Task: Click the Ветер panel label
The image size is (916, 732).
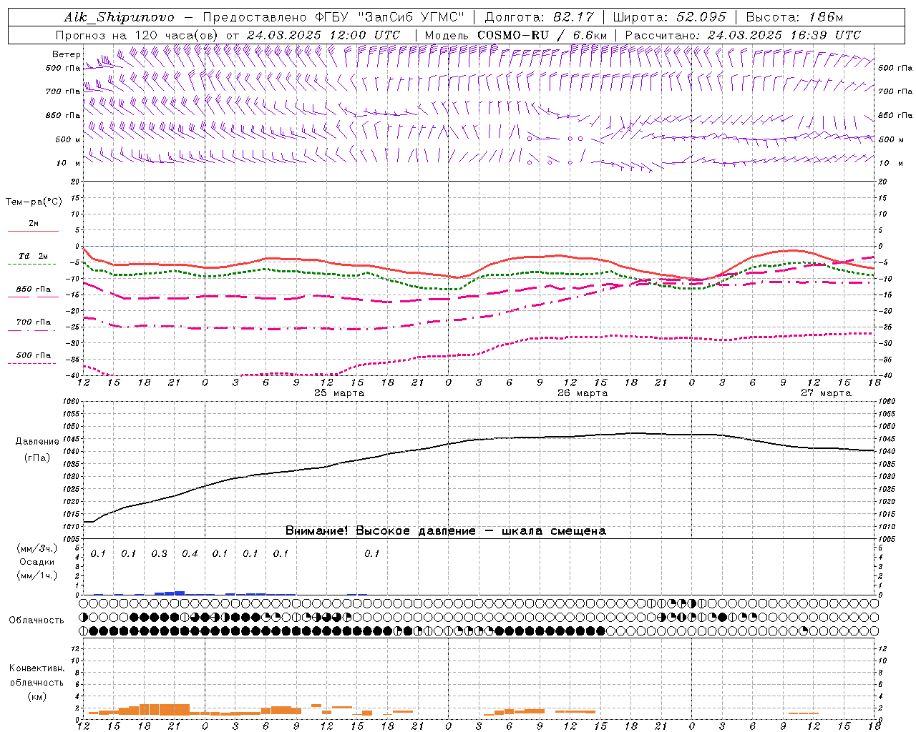Action: [66, 54]
